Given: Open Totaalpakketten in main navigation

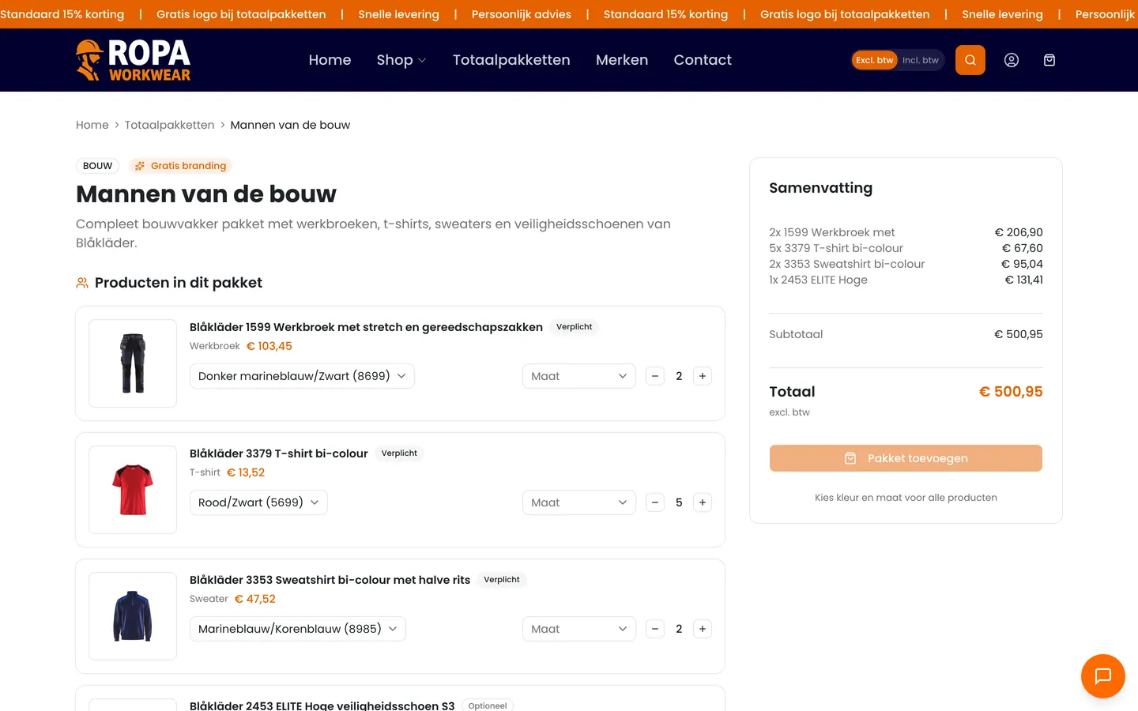Looking at the screenshot, I should pyautogui.click(x=511, y=60).
